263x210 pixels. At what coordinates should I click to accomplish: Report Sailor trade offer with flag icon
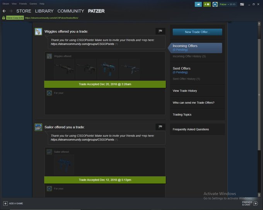[x=161, y=126]
